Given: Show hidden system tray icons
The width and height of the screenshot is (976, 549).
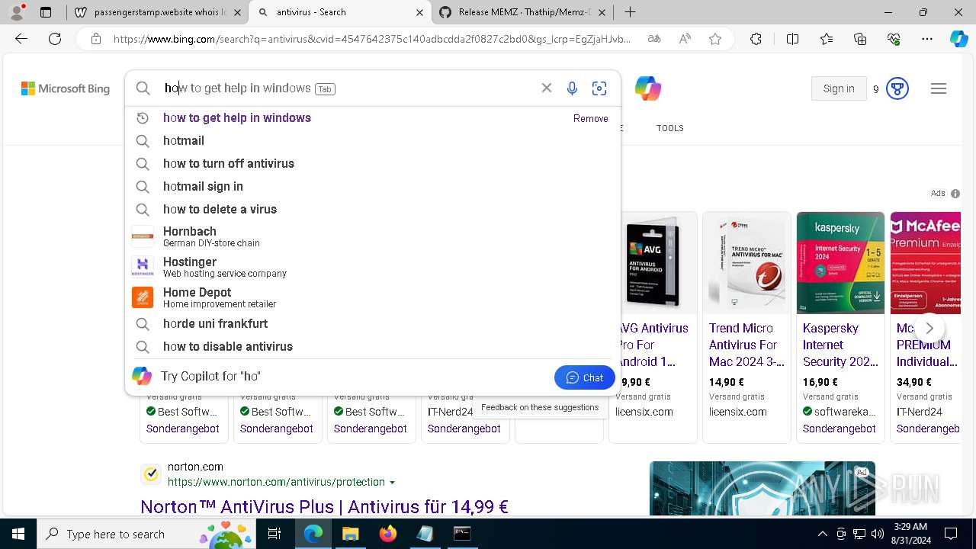Looking at the screenshot, I should 822,534.
